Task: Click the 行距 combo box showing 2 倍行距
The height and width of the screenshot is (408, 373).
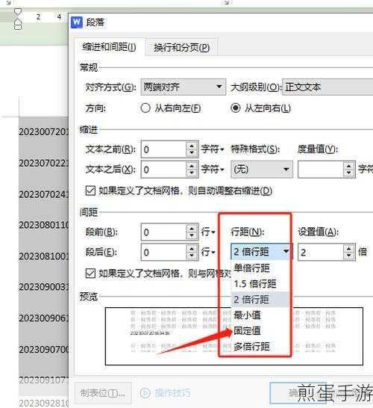Action: point(262,252)
